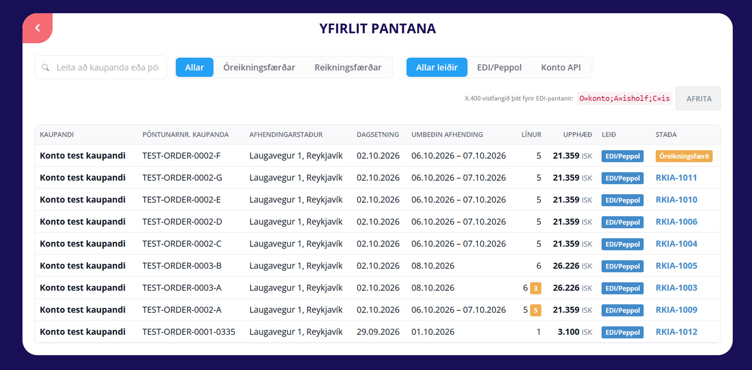Open invoice RKIA-1010
Screen dimensions: 752x370
click(x=676, y=200)
